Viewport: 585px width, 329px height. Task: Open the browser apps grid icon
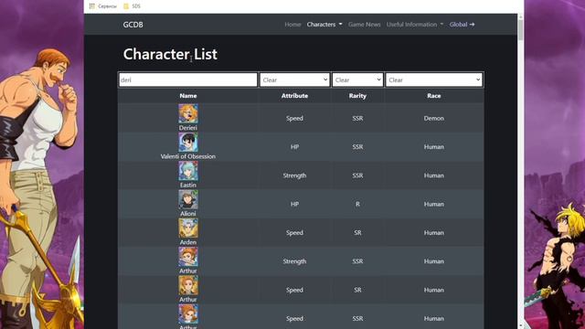pyautogui.click(x=91, y=6)
